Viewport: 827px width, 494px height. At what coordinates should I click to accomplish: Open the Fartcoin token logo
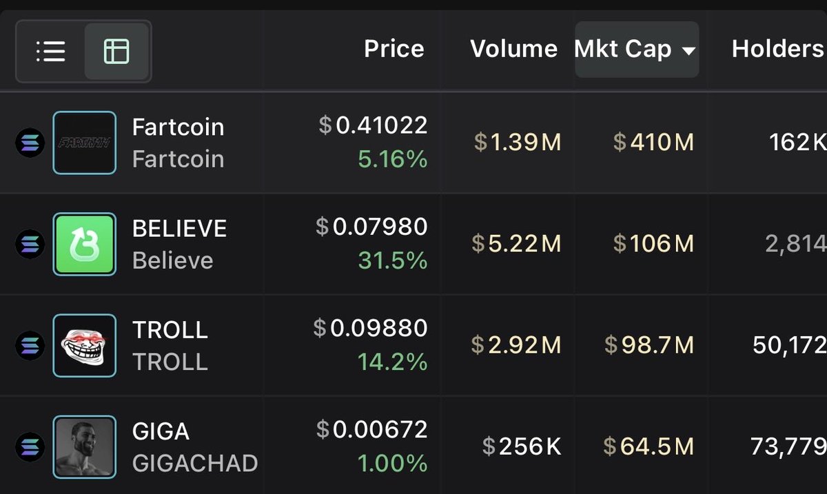pyautogui.click(x=85, y=143)
